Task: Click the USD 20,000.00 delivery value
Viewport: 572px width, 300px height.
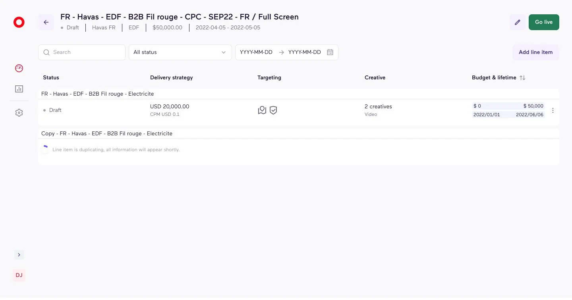Action: (170, 106)
